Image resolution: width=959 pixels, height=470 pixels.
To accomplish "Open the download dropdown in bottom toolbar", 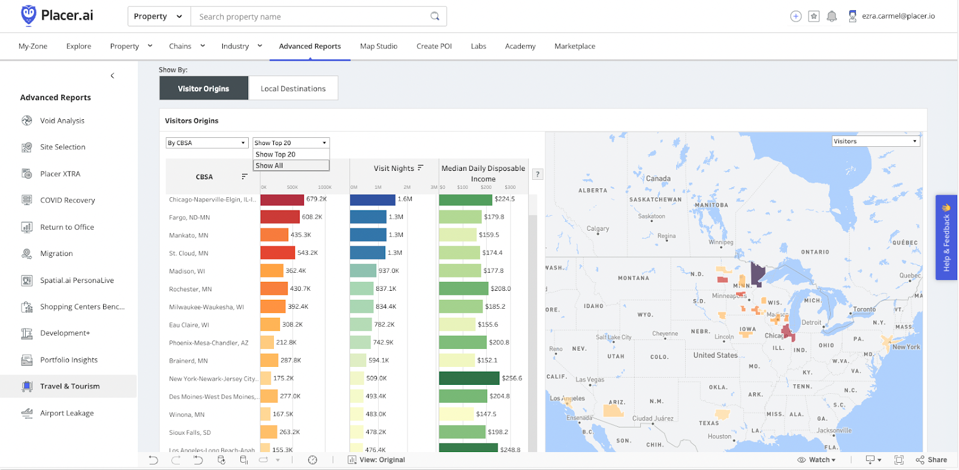I will (x=873, y=460).
